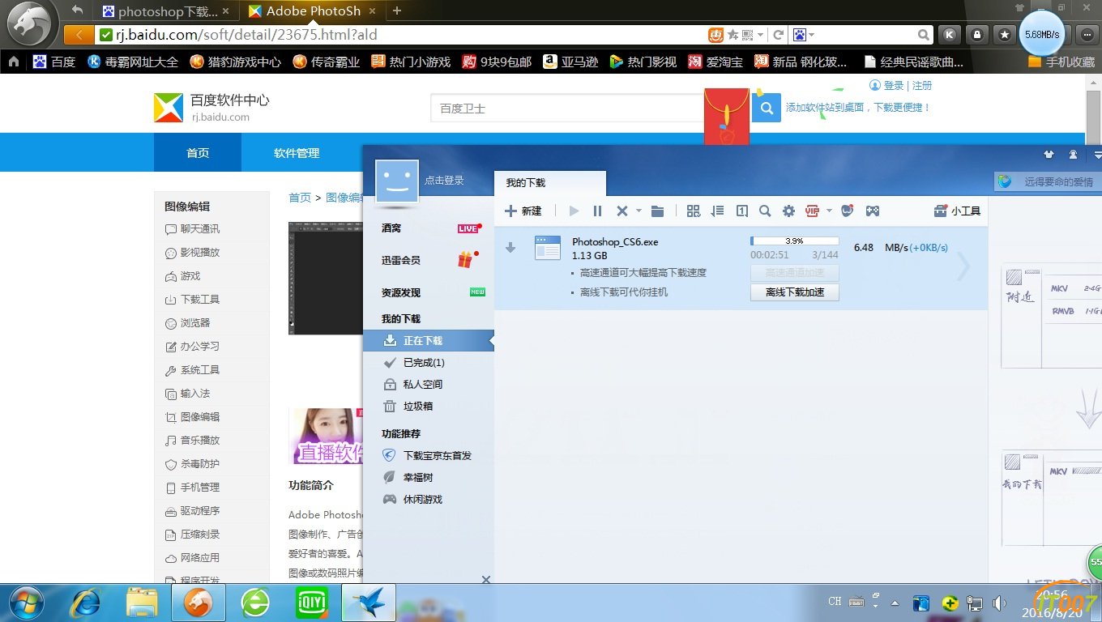Switch to the photoshop下载 browser tab
The image size is (1102, 622).
167,11
